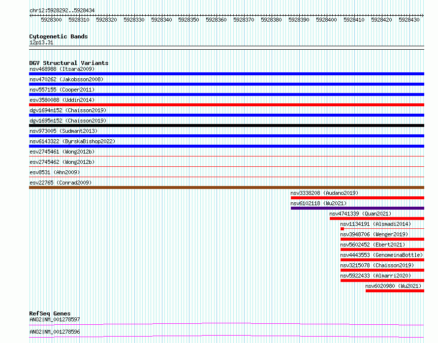
Task: Select esv3580088 (Uddin2014) label
Action: tap(62, 100)
